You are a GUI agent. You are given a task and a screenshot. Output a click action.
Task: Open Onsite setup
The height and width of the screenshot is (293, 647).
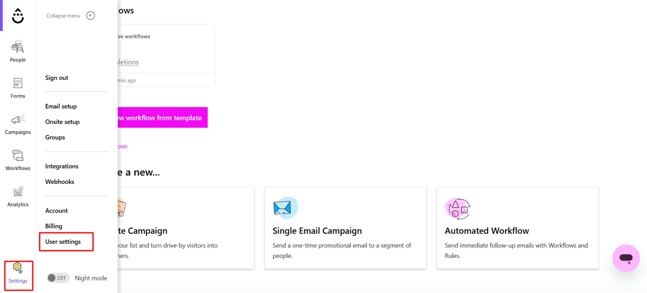coord(62,122)
